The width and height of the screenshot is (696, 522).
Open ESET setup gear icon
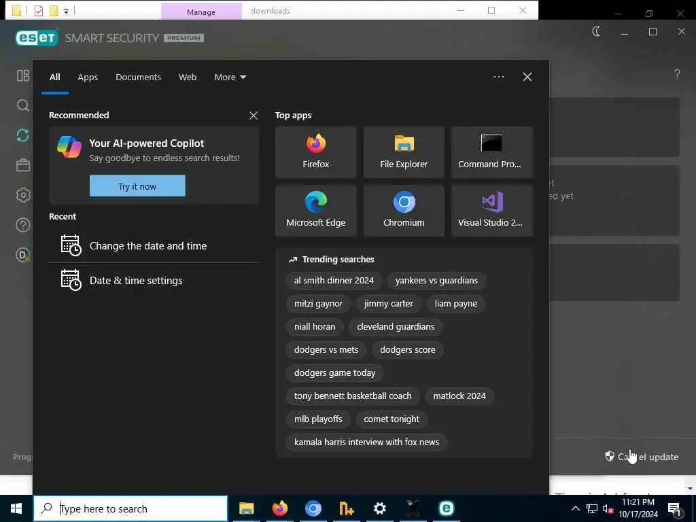pos(23,195)
